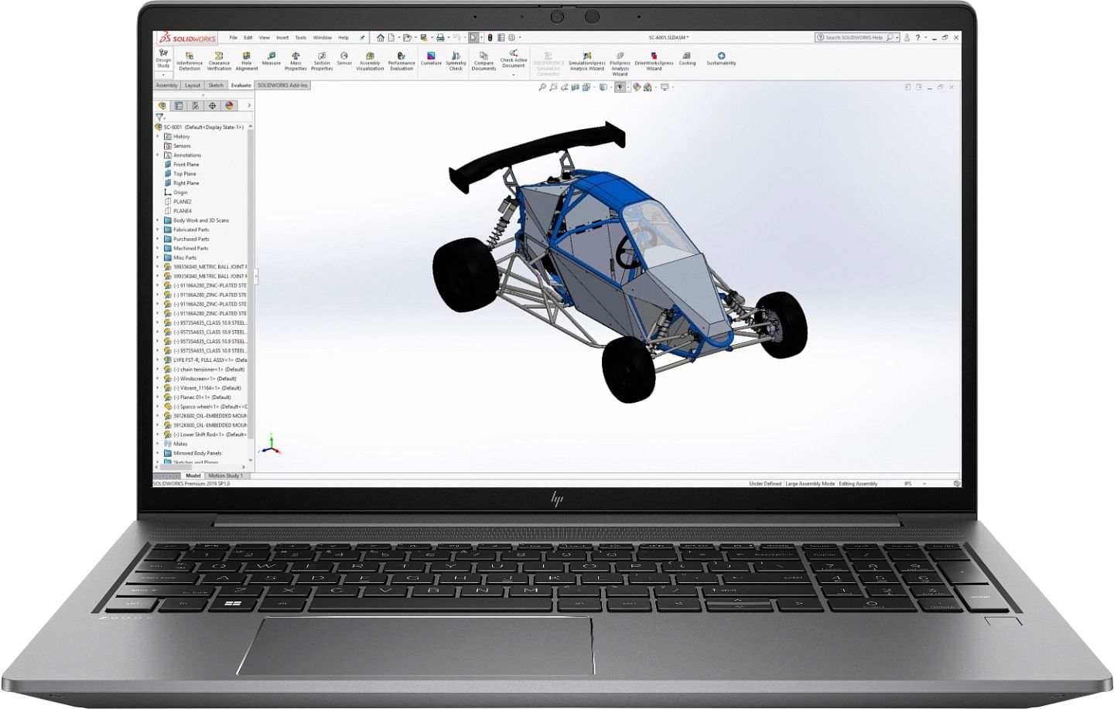
Task: Expand the Body Work and 3D Scans folder
Action: (x=158, y=220)
